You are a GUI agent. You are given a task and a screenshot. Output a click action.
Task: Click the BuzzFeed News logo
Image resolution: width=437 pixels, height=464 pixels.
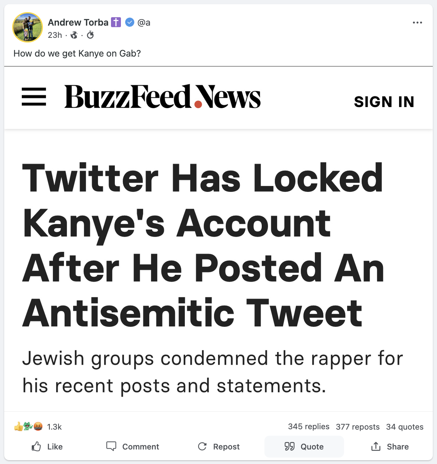point(162,97)
